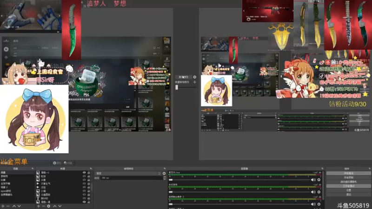Pop out the controls dock
The width and height of the screenshot is (372, 209).
click(369, 169)
